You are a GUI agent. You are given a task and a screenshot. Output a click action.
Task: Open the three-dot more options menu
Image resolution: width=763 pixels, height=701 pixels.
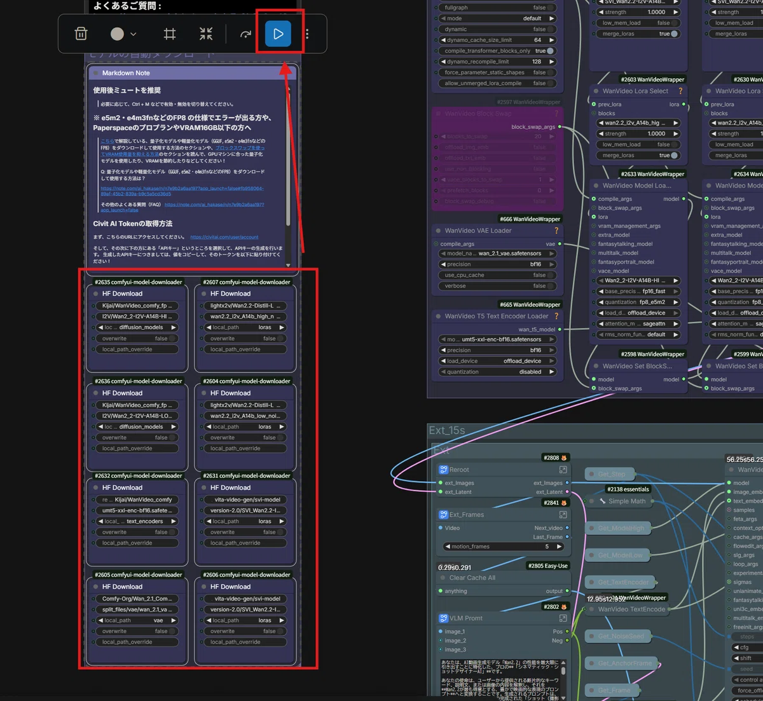307,34
